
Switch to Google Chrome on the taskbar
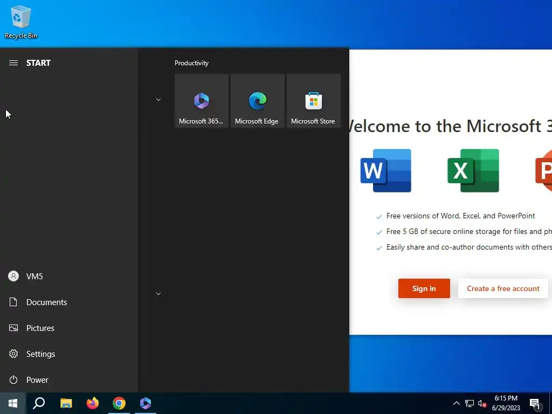click(x=119, y=403)
